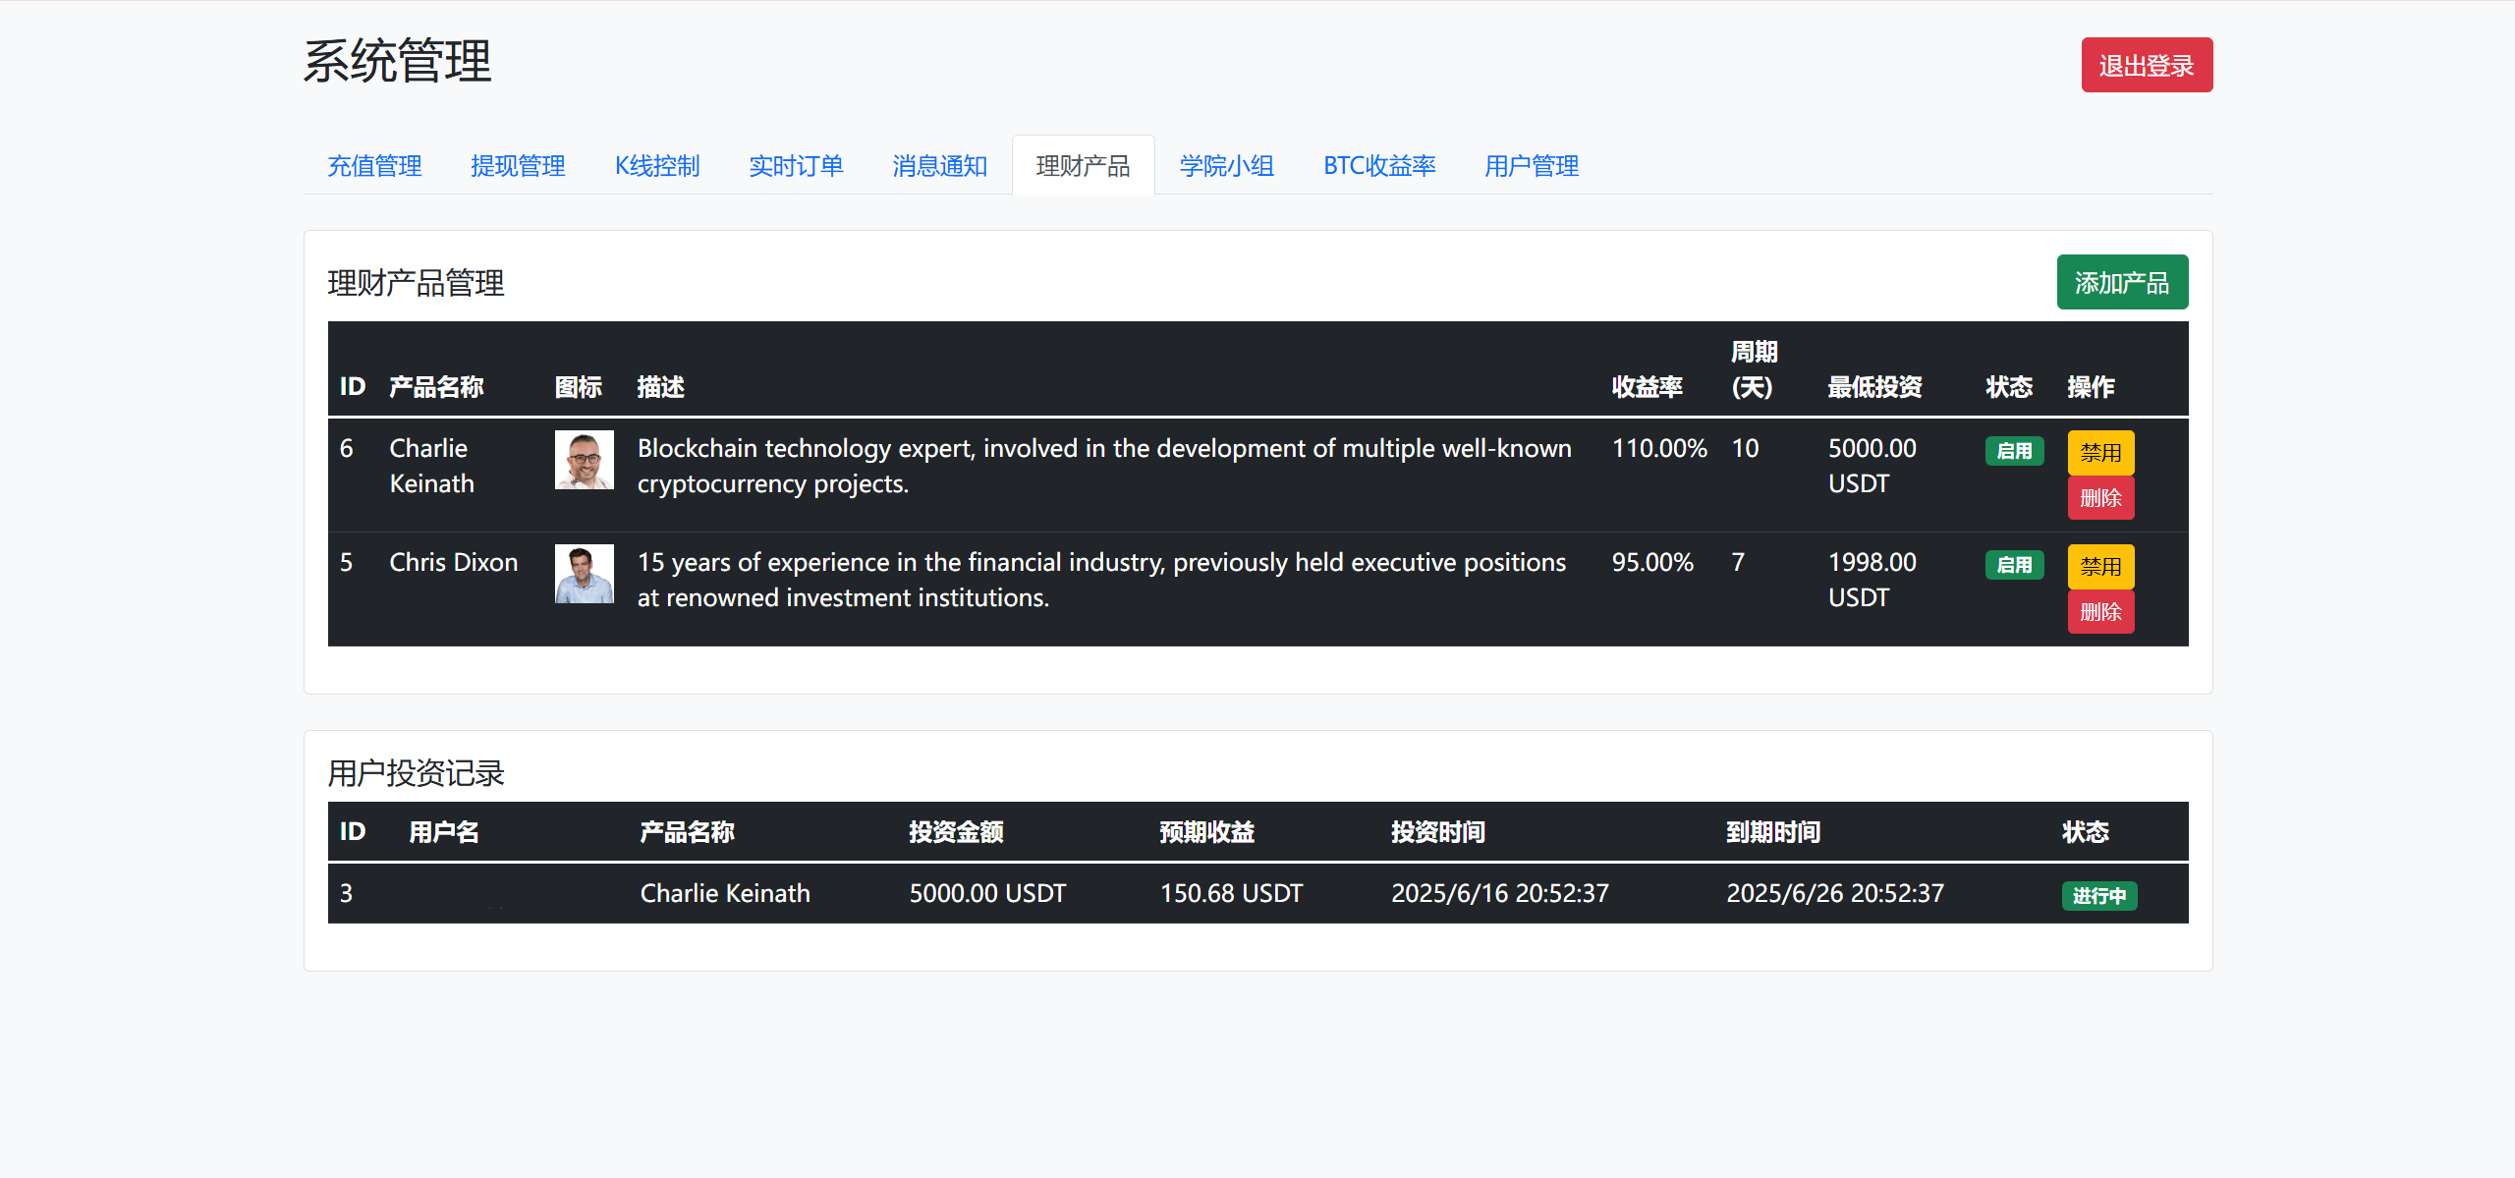
Task: Delete the Charlie Keinath product
Action: pos(2099,498)
